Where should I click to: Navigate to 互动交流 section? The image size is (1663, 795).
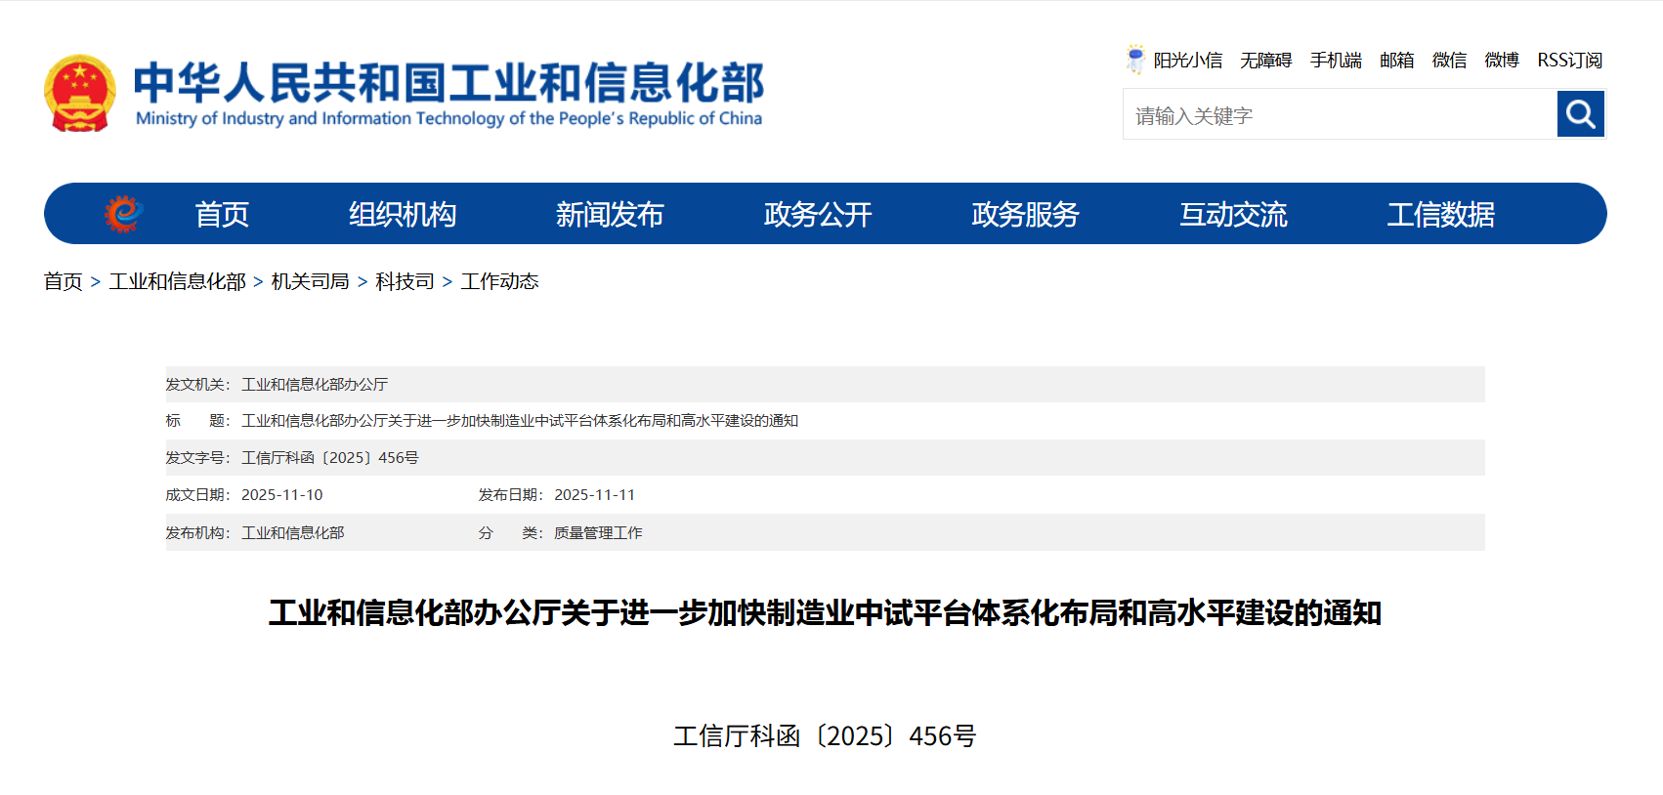pyautogui.click(x=1233, y=214)
